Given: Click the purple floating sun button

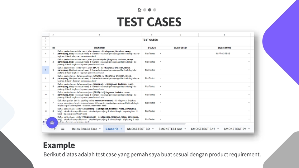Looking at the screenshot, I should 52,123.
